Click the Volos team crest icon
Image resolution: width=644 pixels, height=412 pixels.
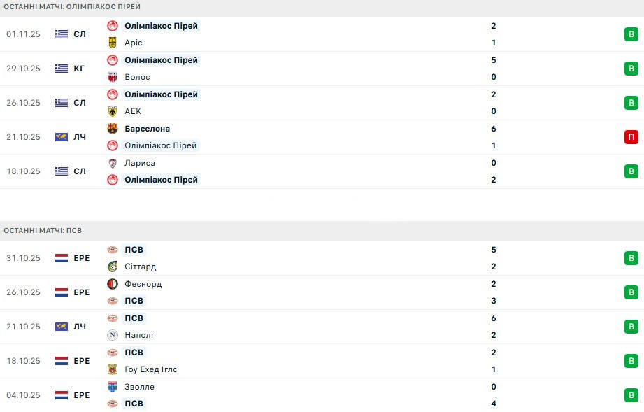112,77
